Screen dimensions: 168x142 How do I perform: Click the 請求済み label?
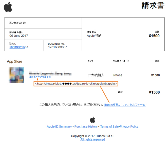[91, 32]
